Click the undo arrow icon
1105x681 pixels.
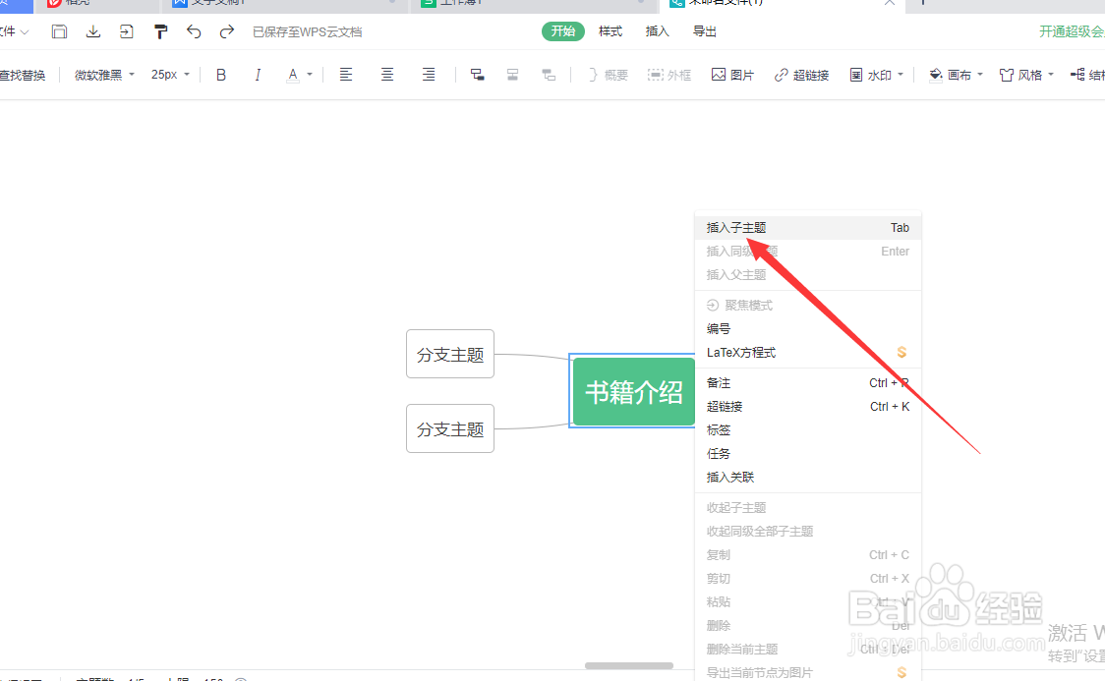[x=194, y=31]
